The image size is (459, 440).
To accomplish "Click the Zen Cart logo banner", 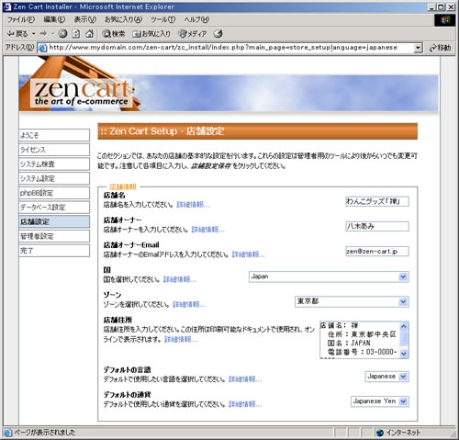I will click(82, 93).
